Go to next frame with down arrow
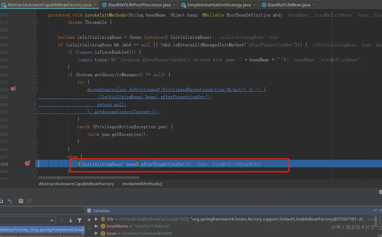This screenshot has height=237, width=382. pos(71,220)
